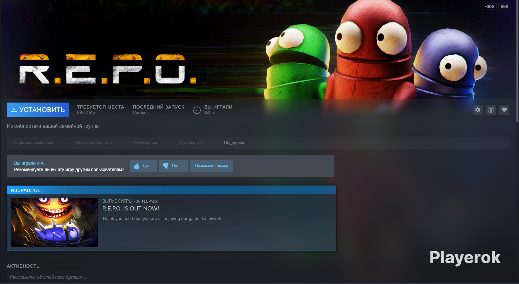The height and width of the screenshot is (284, 519).
Task: Recommend game with Да thumbs-up button
Action: pyautogui.click(x=144, y=166)
